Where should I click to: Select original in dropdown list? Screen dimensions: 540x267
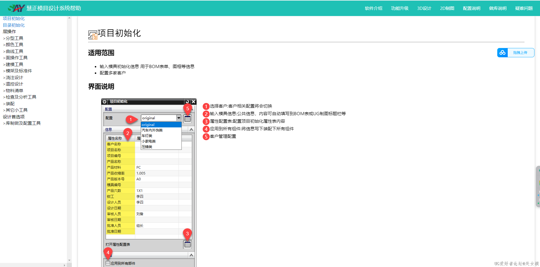(x=161, y=124)
